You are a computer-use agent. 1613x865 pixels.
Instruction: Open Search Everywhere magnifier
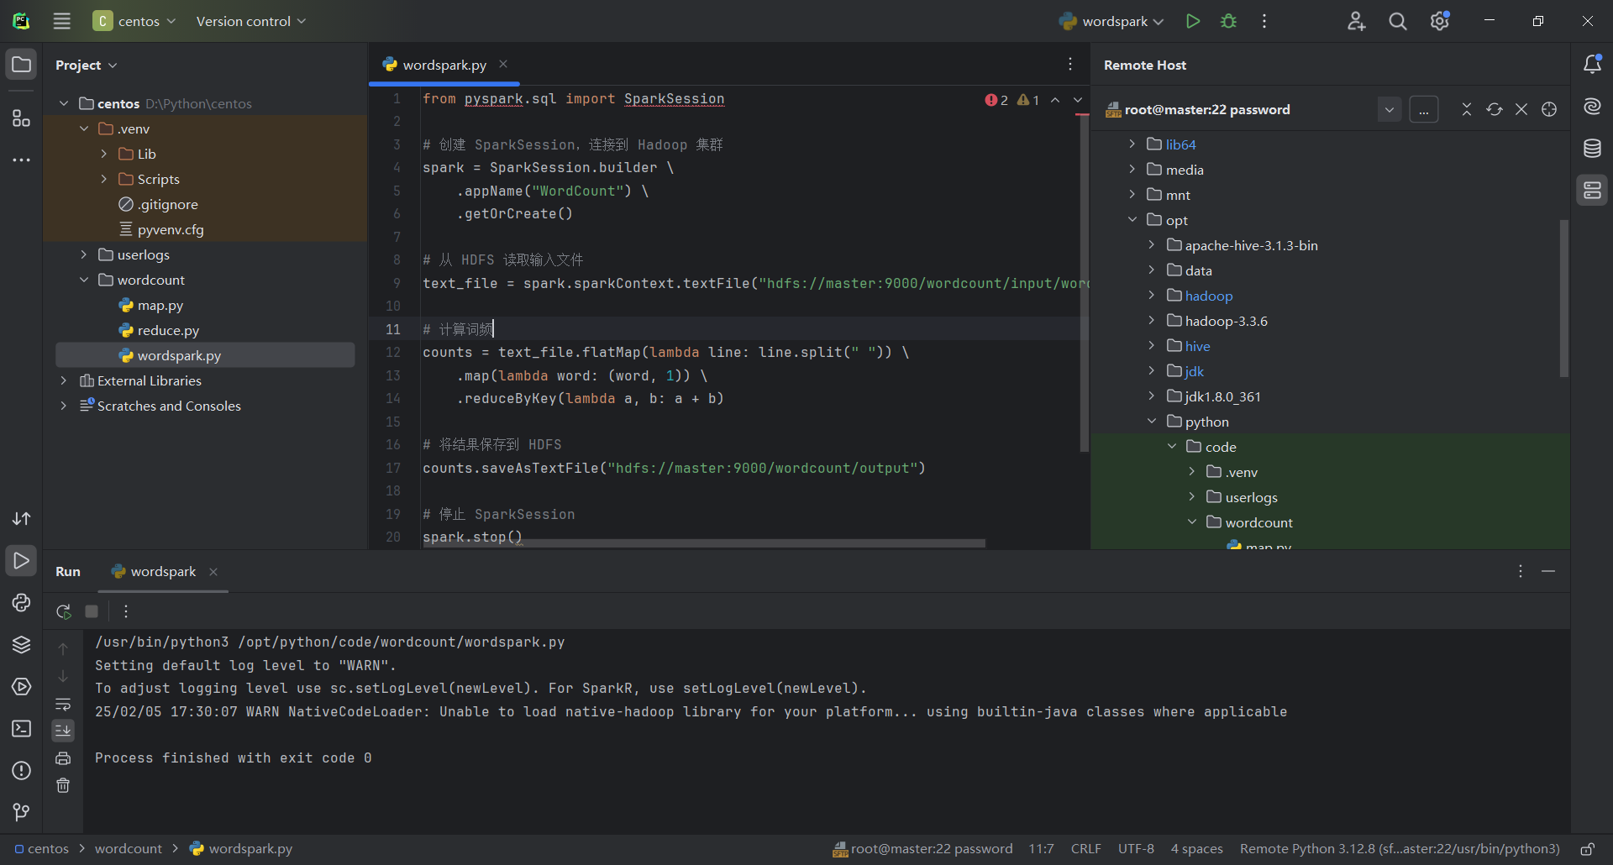[x=1398, y=21]
